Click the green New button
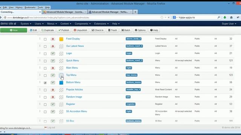The image size is (241, 135). pyautogui.click(x=14, y=30)
